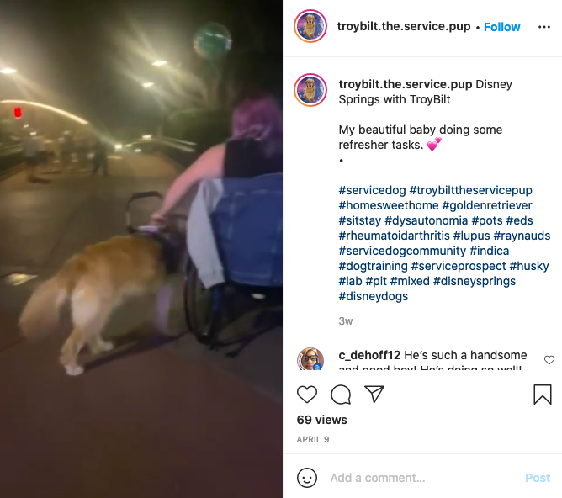Open #servicedog hashtag link
Viewport: 562px width, 498px height.
(x=372, y=190)
